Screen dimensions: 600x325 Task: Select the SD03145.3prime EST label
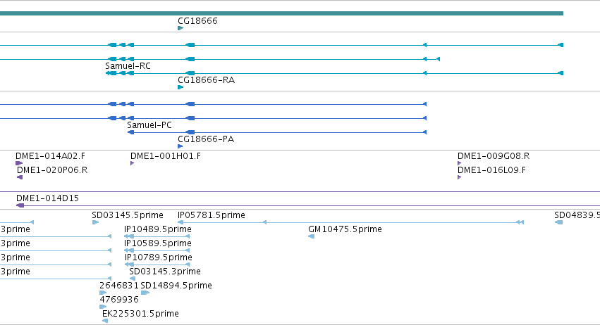pos(165,272)
